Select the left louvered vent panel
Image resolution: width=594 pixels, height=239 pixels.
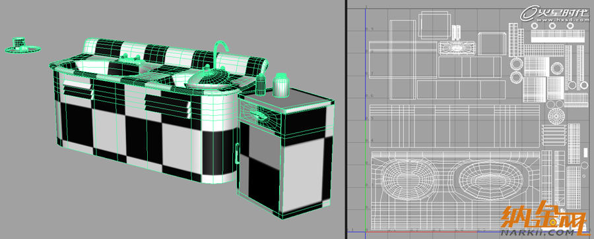[78, 90]
